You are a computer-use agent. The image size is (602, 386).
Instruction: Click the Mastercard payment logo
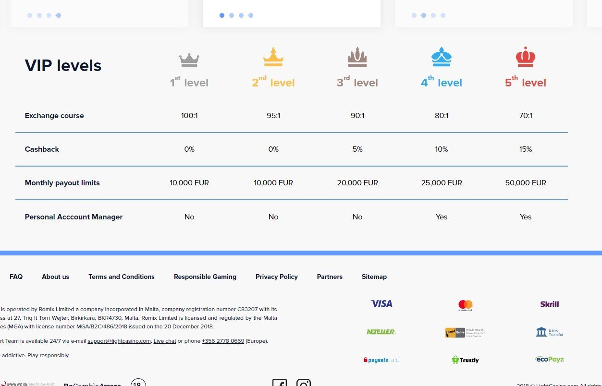click(x=465, y=305)
